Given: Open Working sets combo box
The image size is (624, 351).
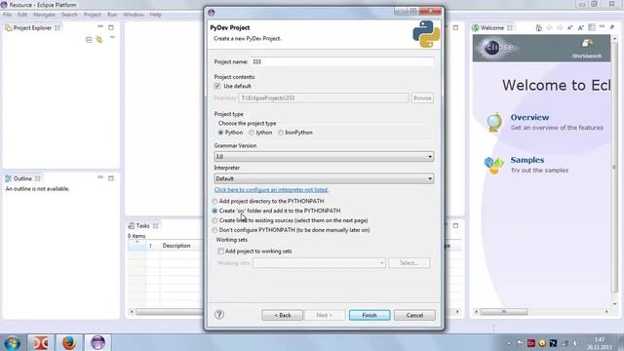Looking at the screenshot, I should pos(319,262).
